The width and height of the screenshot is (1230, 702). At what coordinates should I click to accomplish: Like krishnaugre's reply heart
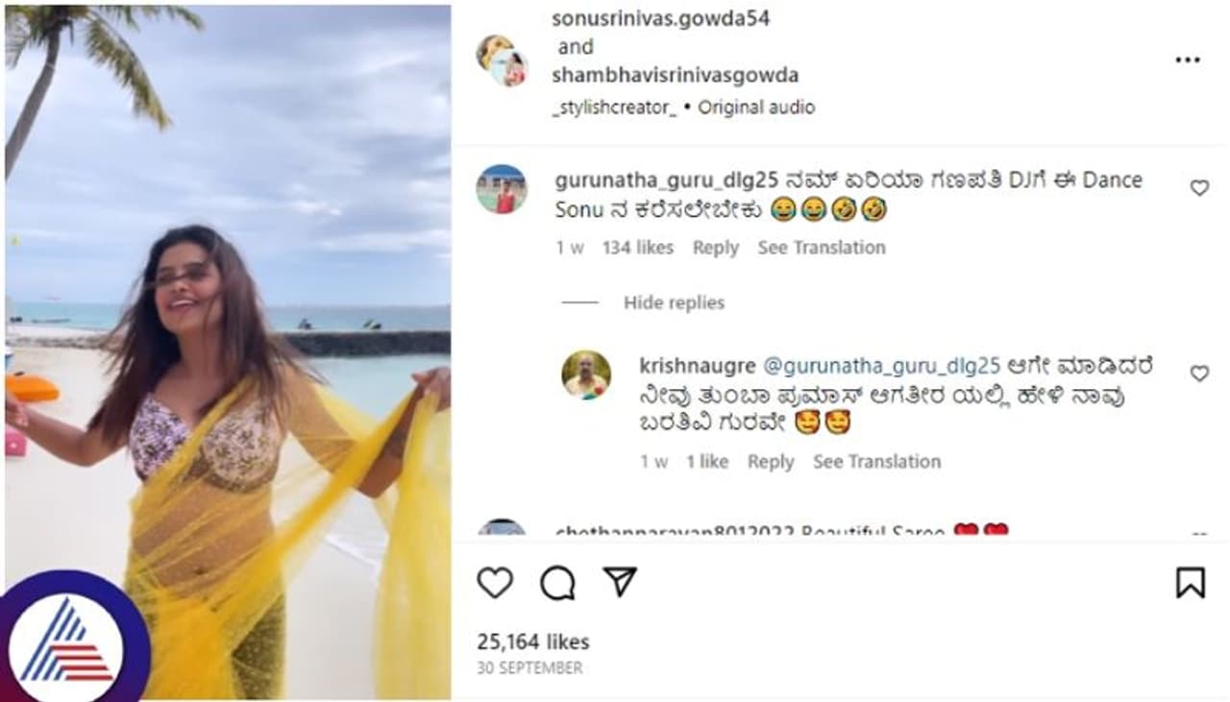click(x=1199, y=374)
